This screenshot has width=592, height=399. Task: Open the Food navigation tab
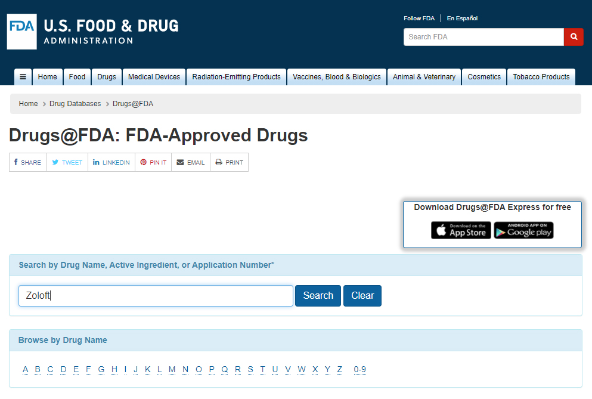(x=77, y=77)
